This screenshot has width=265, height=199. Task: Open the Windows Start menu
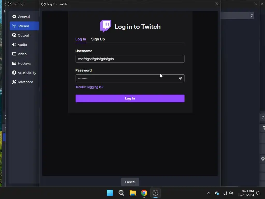coord(110,193)
